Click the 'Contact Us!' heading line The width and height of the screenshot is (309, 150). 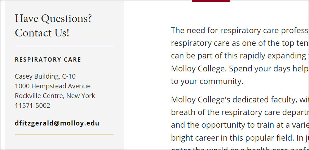point(42,33)
